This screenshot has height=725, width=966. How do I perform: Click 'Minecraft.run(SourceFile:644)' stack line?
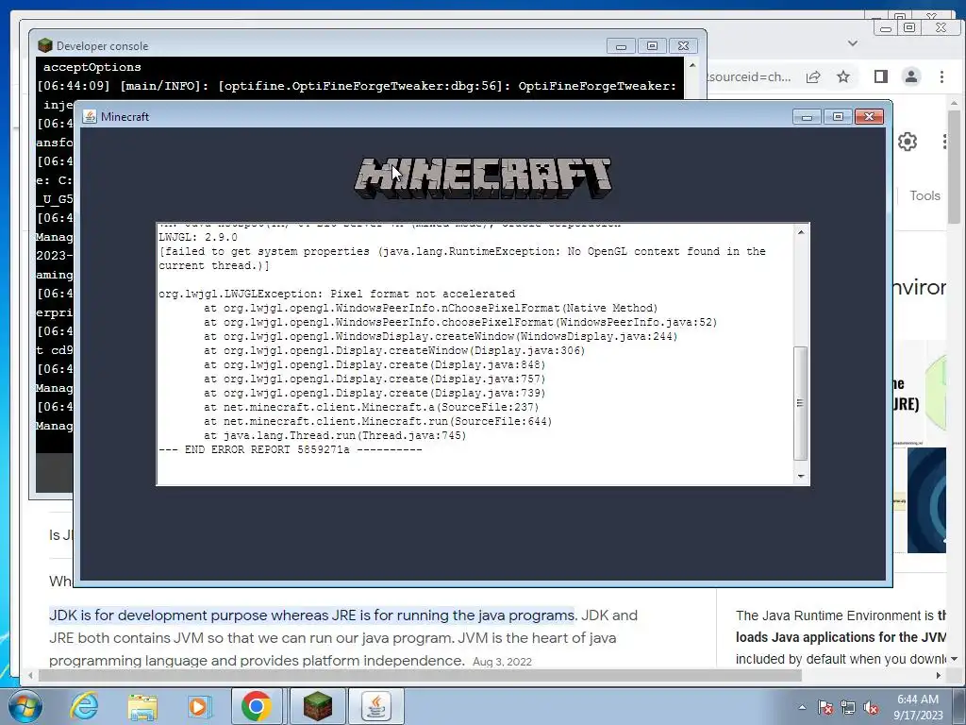[377, 421]
